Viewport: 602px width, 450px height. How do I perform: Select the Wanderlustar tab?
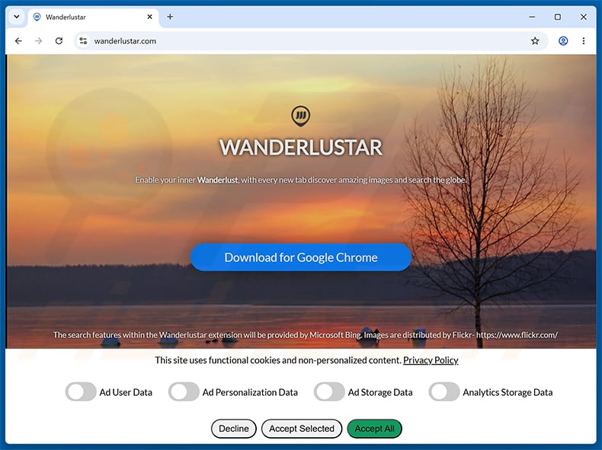(x=93, y=17)
